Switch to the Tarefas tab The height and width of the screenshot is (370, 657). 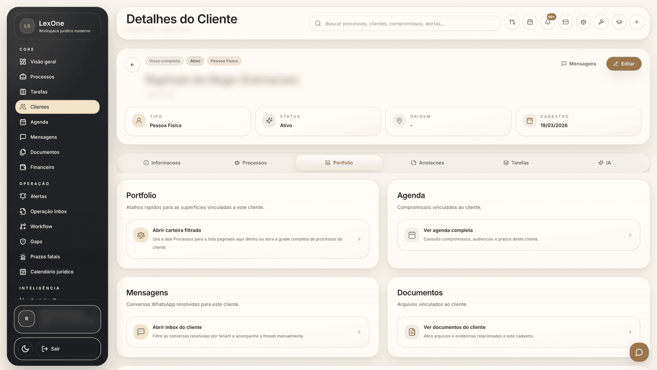516,162
